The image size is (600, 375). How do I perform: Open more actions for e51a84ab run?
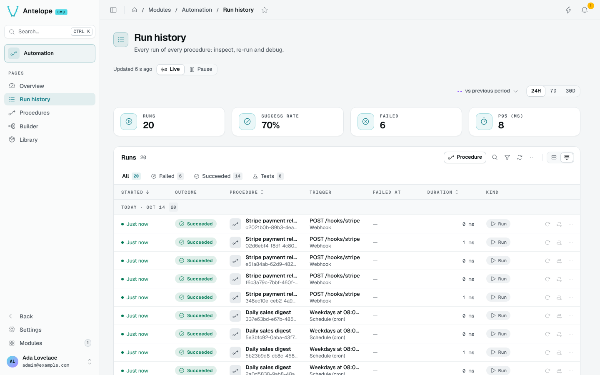571,261
